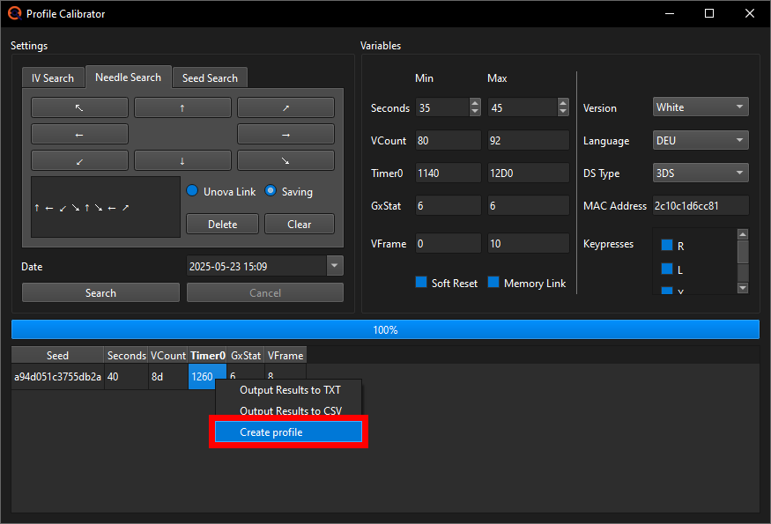Click the up-right diagonal needle arrow

(285, 107)
